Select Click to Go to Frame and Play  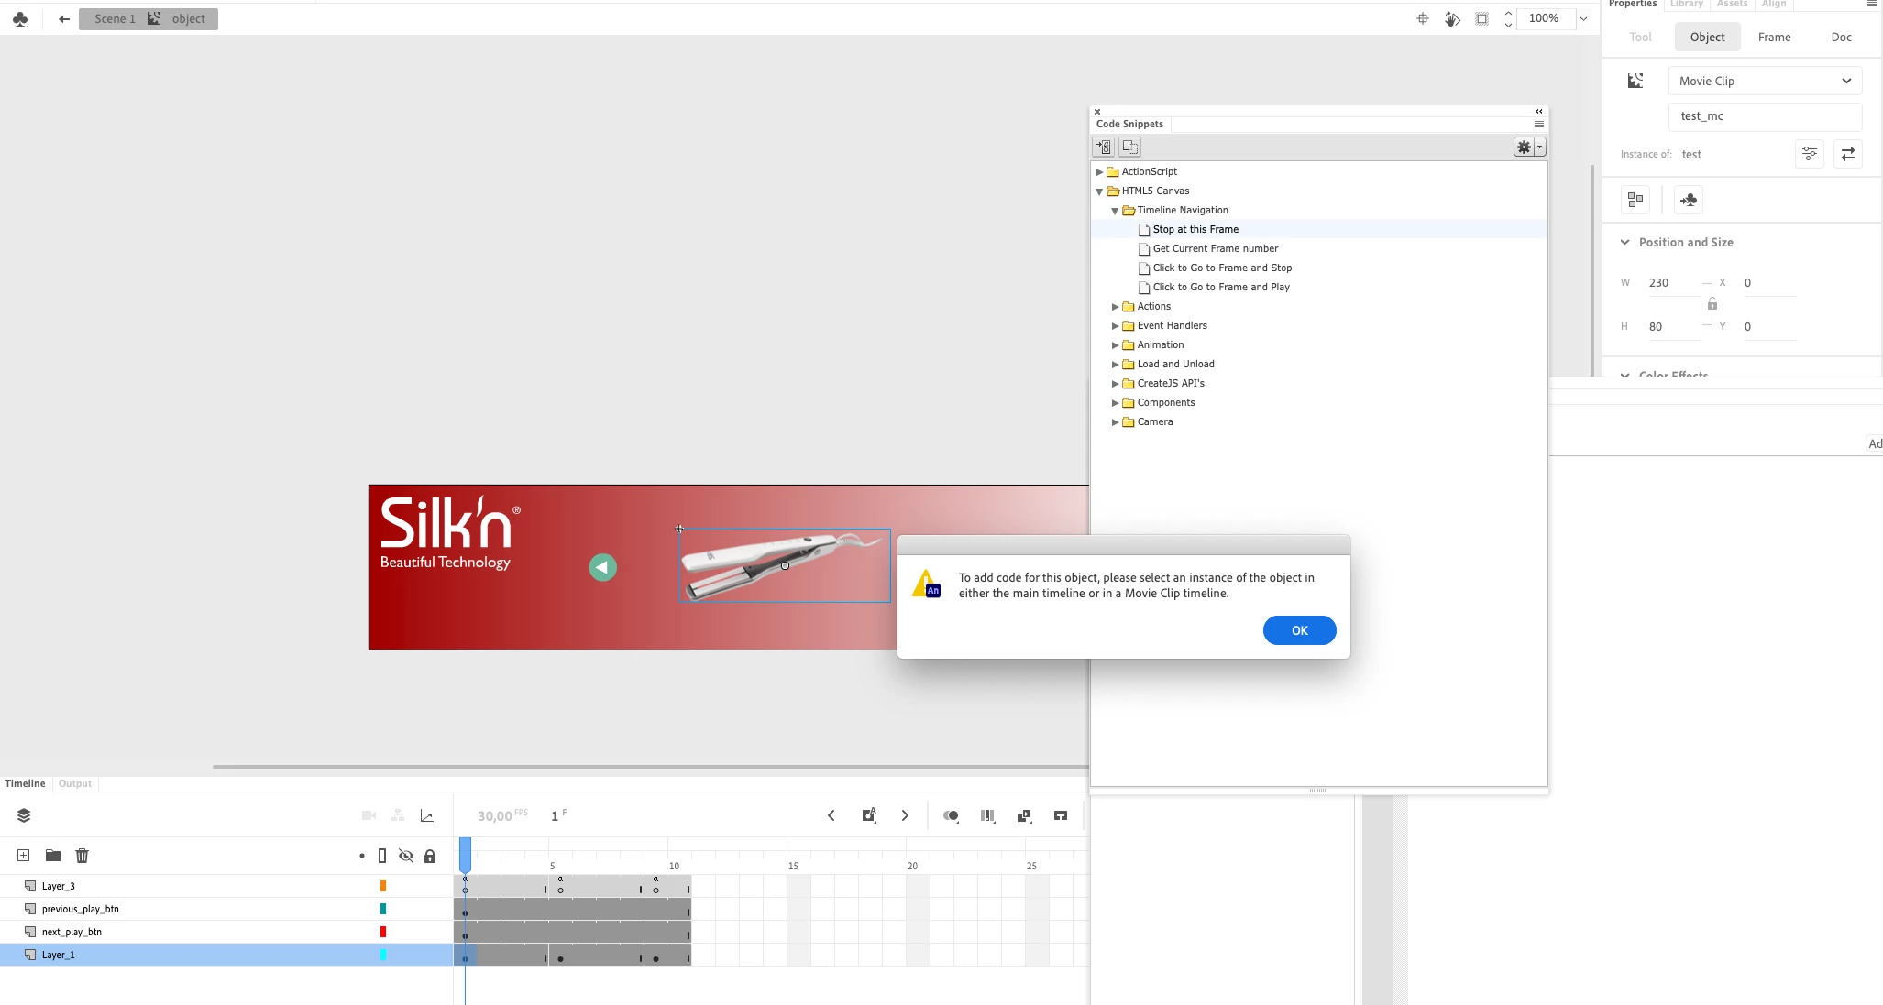point(1221,287)
